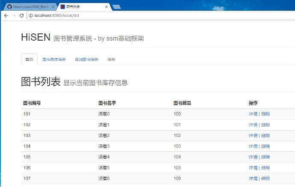Click book name cell 活着0
Screen dimensions: 295x187
[x=104, y=114]
